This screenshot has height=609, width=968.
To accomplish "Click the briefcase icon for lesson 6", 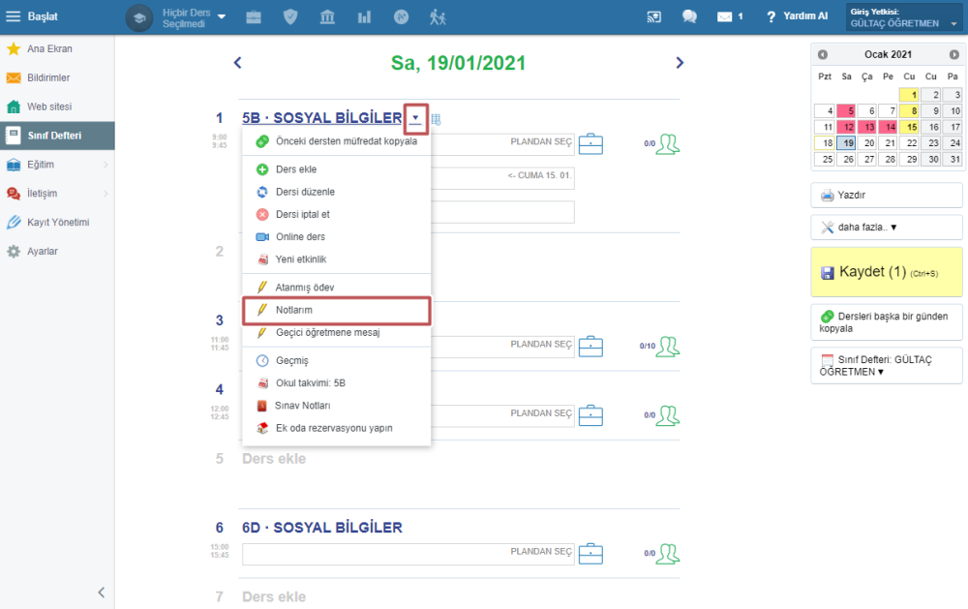I will 590,554.
